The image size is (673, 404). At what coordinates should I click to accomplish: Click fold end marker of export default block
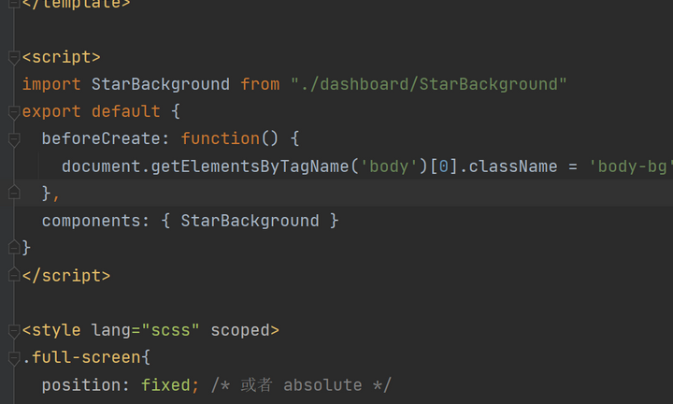point(13,248)
